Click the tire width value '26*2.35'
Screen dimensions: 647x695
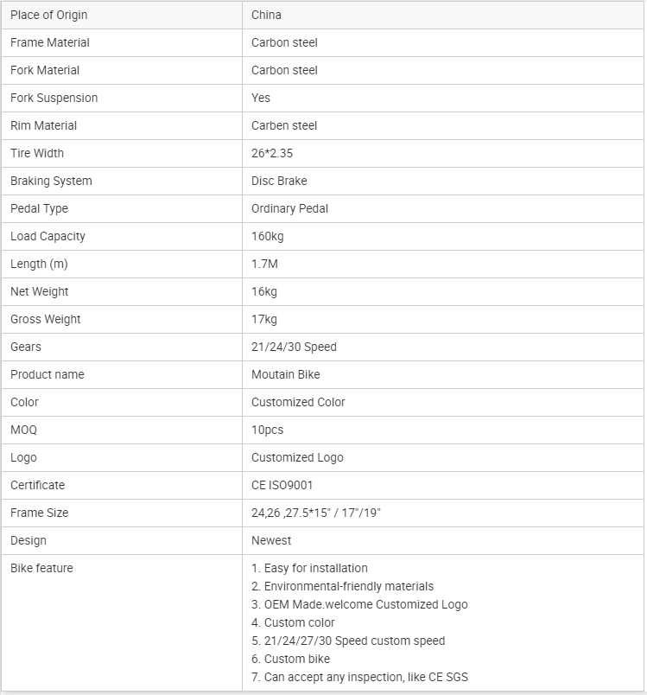pos(272,153)
